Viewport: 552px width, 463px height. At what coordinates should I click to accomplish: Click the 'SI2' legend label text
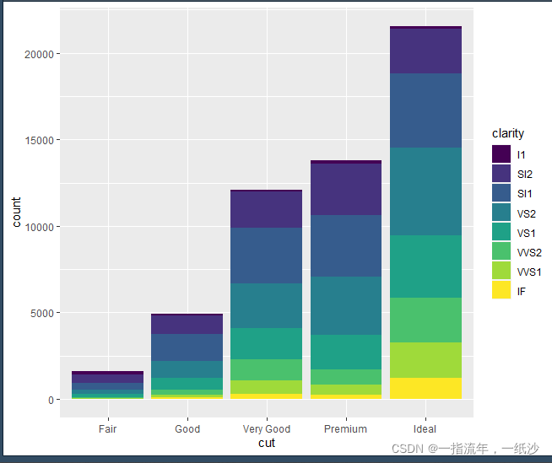(524, 175)
